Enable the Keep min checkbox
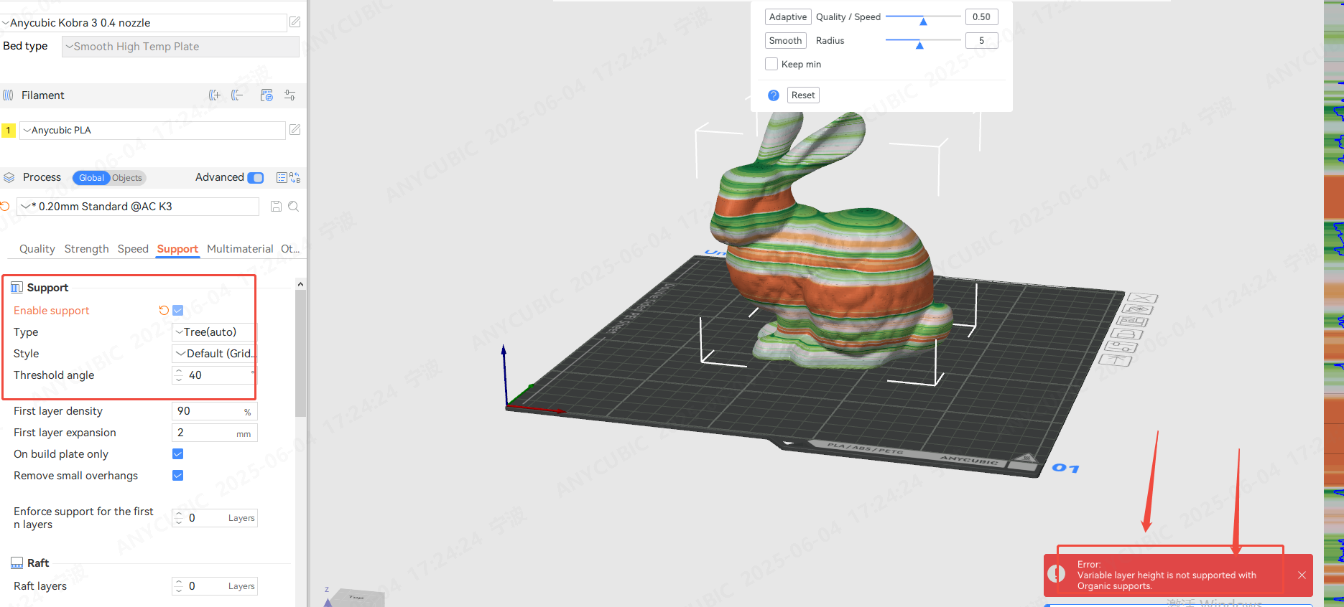 [x=771, y=64]
